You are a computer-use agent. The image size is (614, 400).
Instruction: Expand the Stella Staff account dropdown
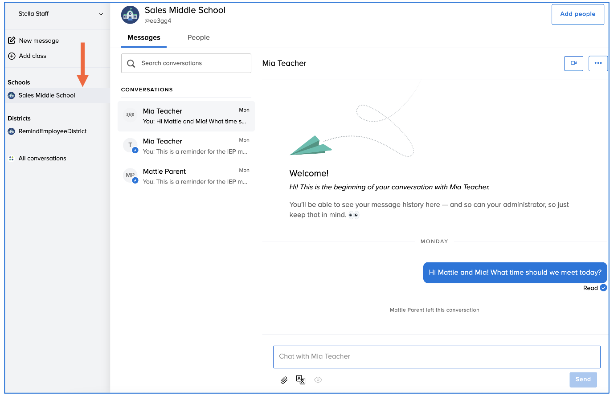click(101, 14)
